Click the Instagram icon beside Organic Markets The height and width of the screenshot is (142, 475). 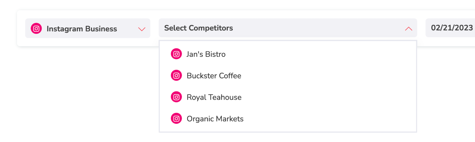176,119
